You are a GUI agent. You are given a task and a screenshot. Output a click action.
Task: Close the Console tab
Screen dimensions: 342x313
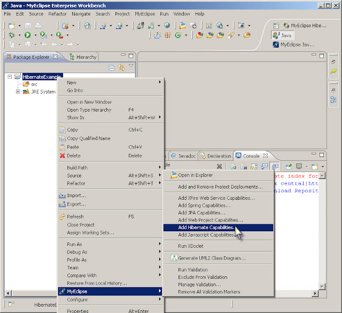266,156
